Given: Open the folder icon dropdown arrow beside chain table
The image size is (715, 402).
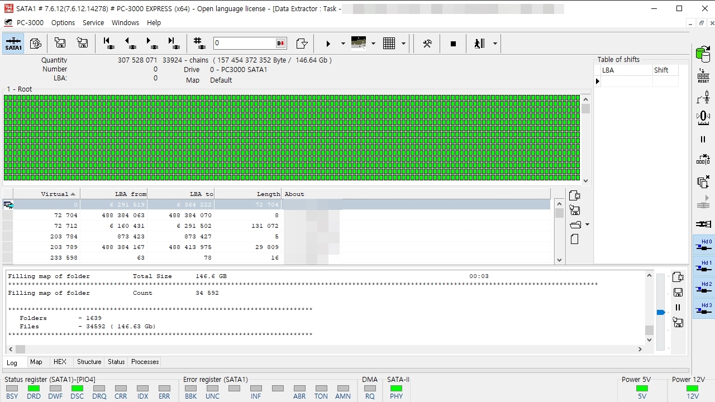Looking at the screenshot, I should pos(587,225).
